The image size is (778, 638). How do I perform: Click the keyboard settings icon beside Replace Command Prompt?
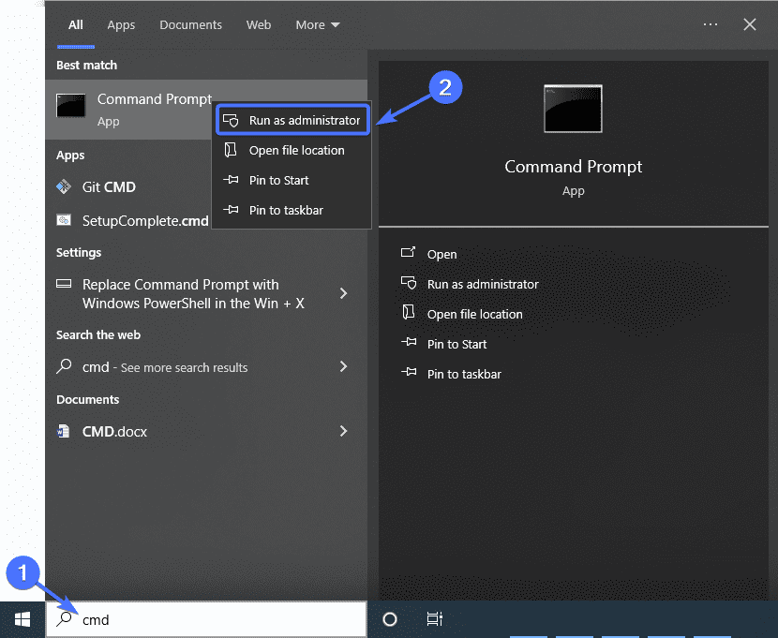[64, 284]
